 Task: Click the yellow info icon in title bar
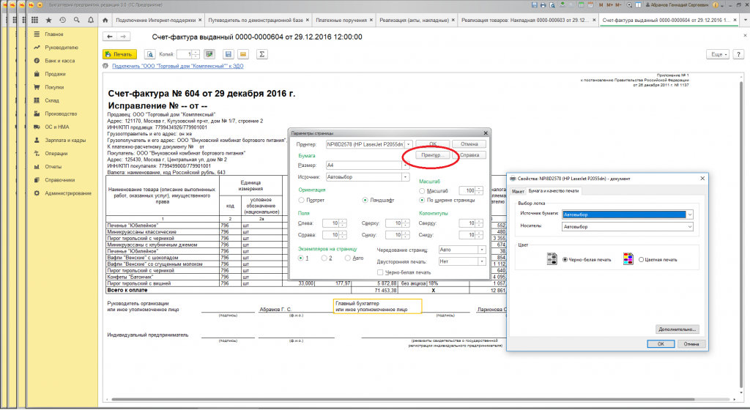click(716, 5)
